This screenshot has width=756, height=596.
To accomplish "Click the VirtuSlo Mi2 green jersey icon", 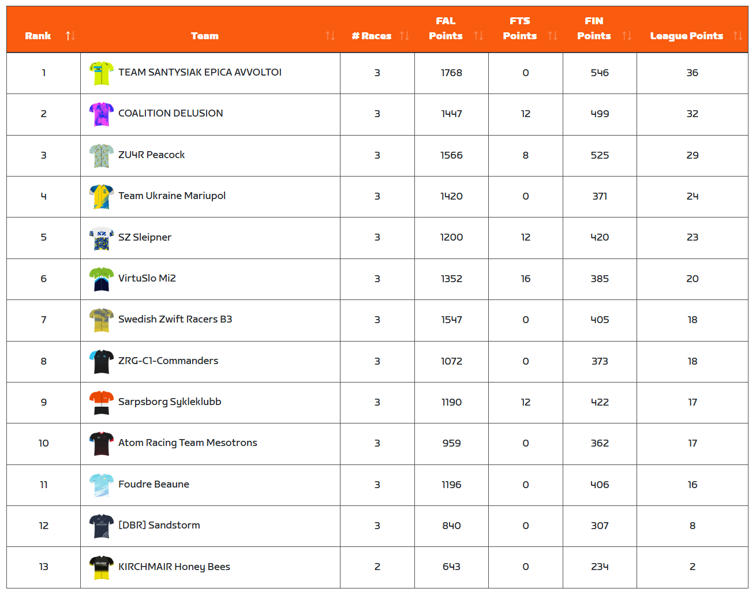I will click(102, 279).
